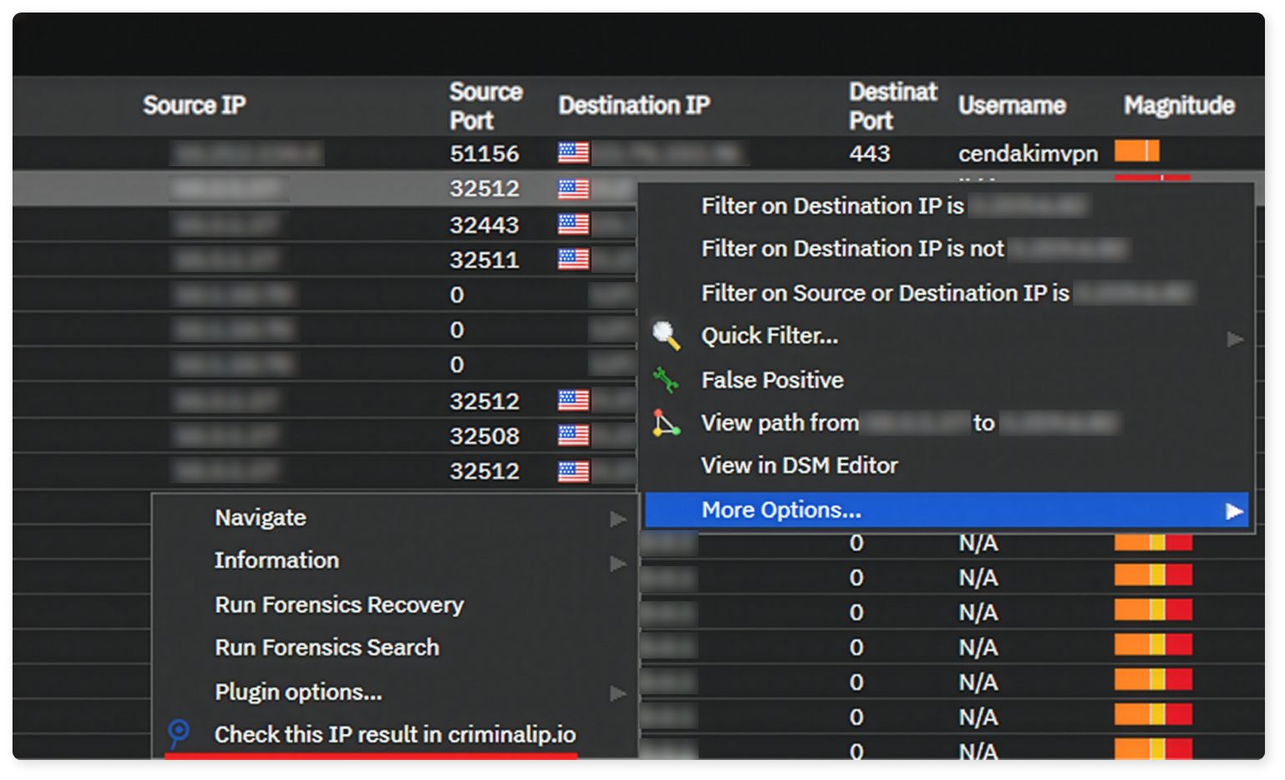Sort by the Magnitude column header
1285x780 pixels.
pyautogui.click(x=1179, y=105)
